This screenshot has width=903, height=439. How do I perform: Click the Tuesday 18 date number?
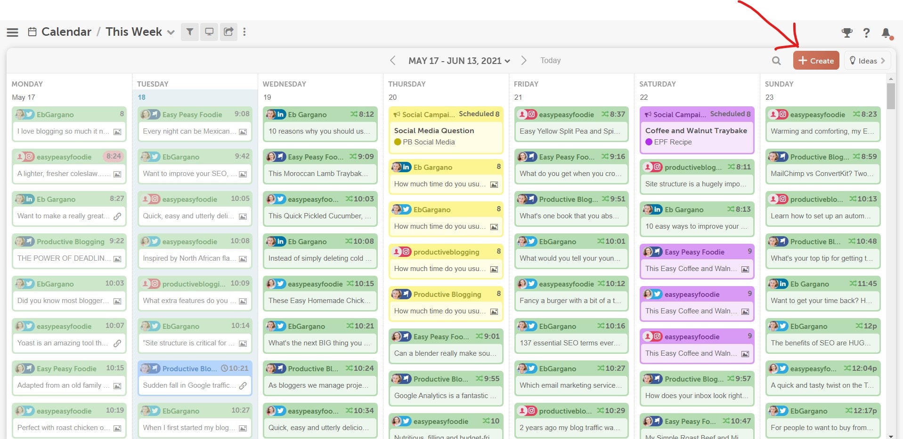(x=141, y=97)
